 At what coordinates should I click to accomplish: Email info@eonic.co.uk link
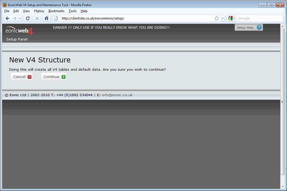click(117, 95)
